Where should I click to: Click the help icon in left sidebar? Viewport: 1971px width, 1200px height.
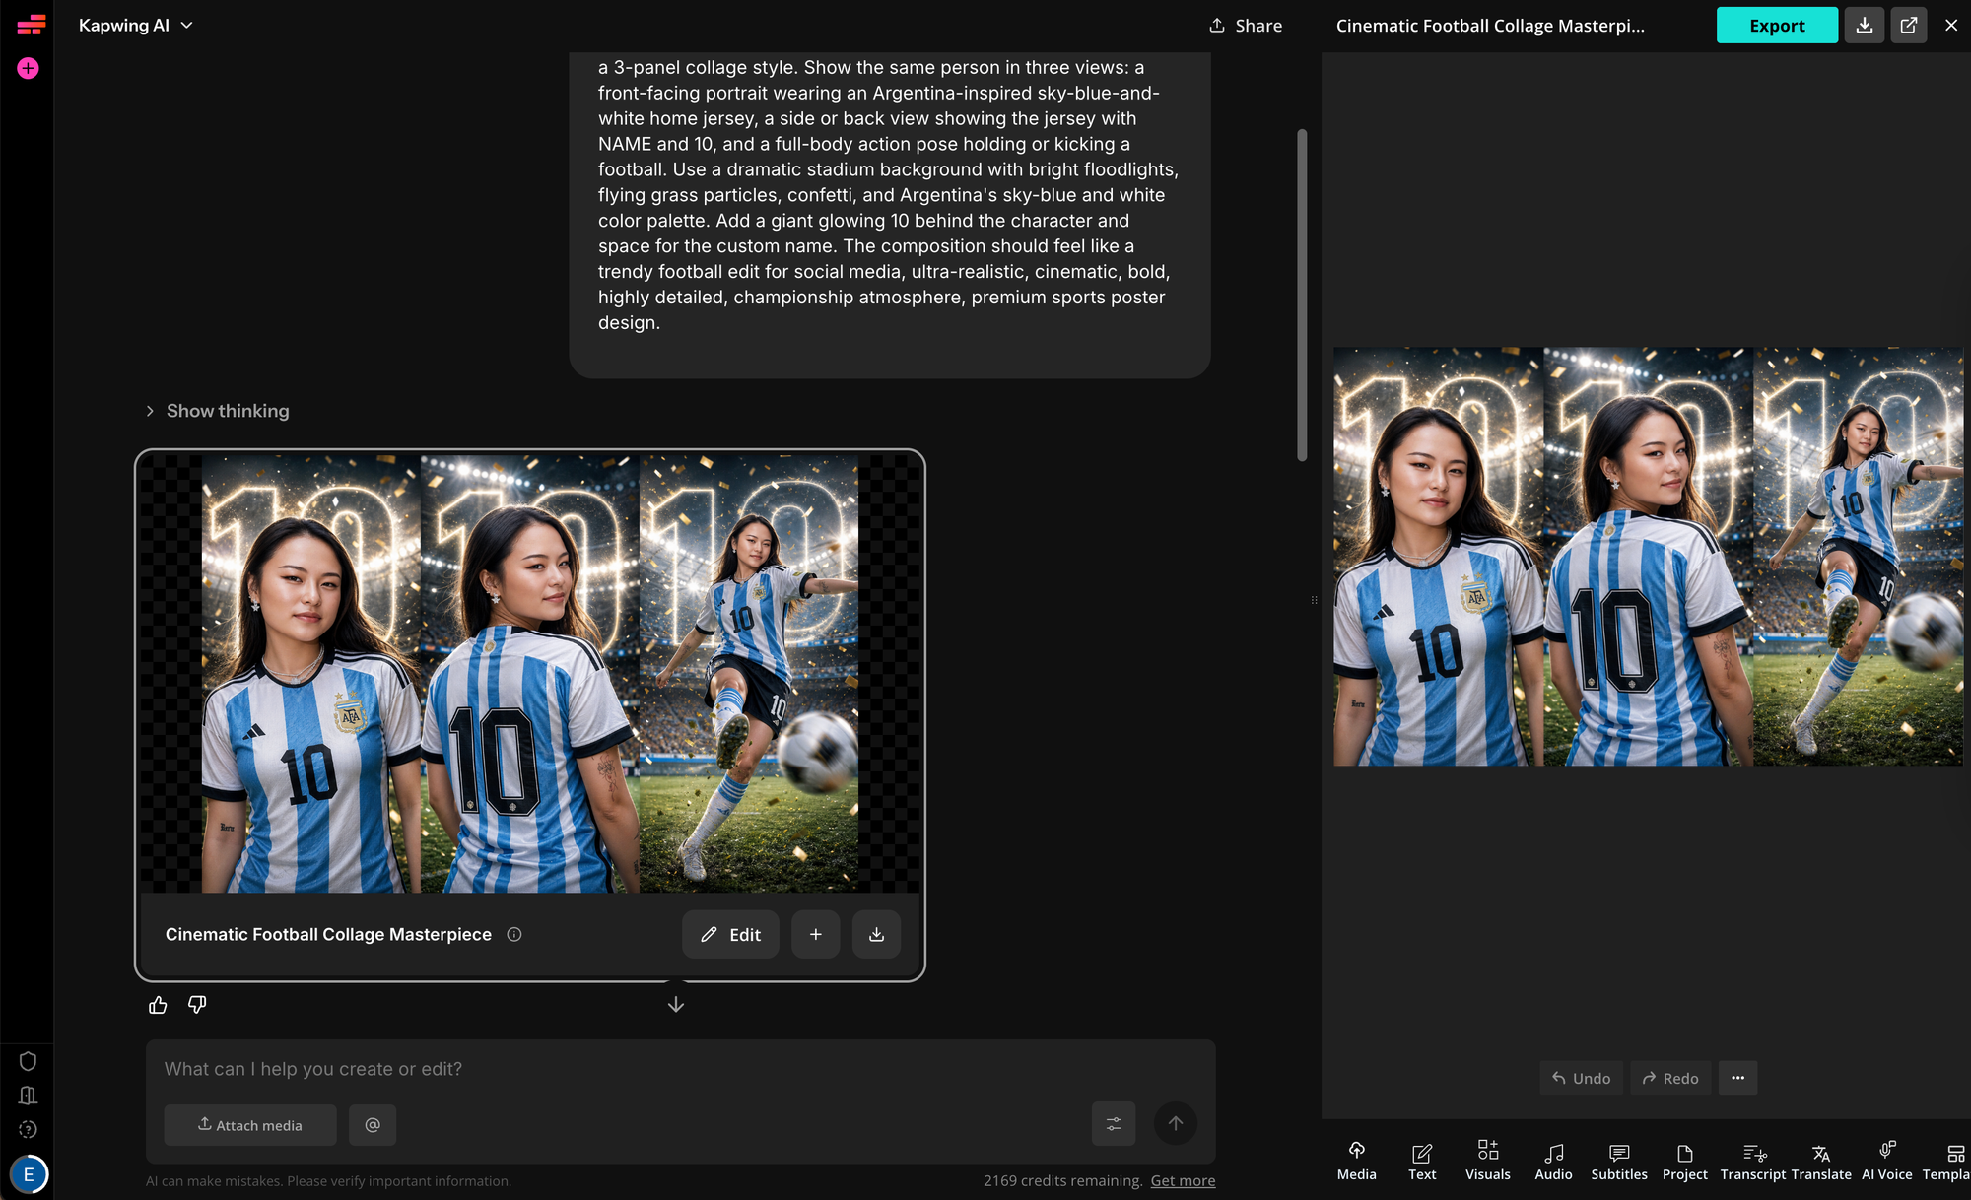28,1130
